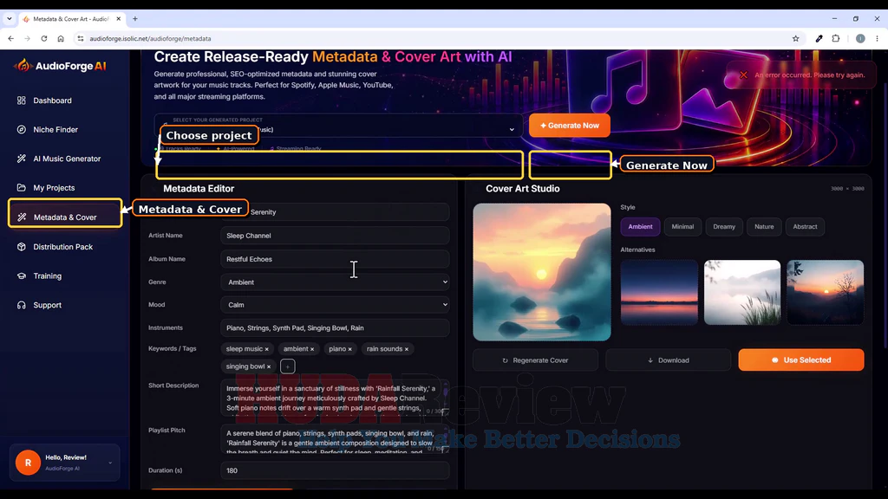Open the tab search chevron
888x499 pixels.
tap(9, 19)
